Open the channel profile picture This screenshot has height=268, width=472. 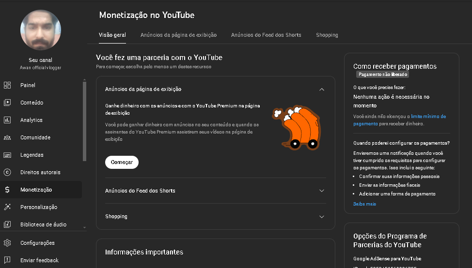41,30
